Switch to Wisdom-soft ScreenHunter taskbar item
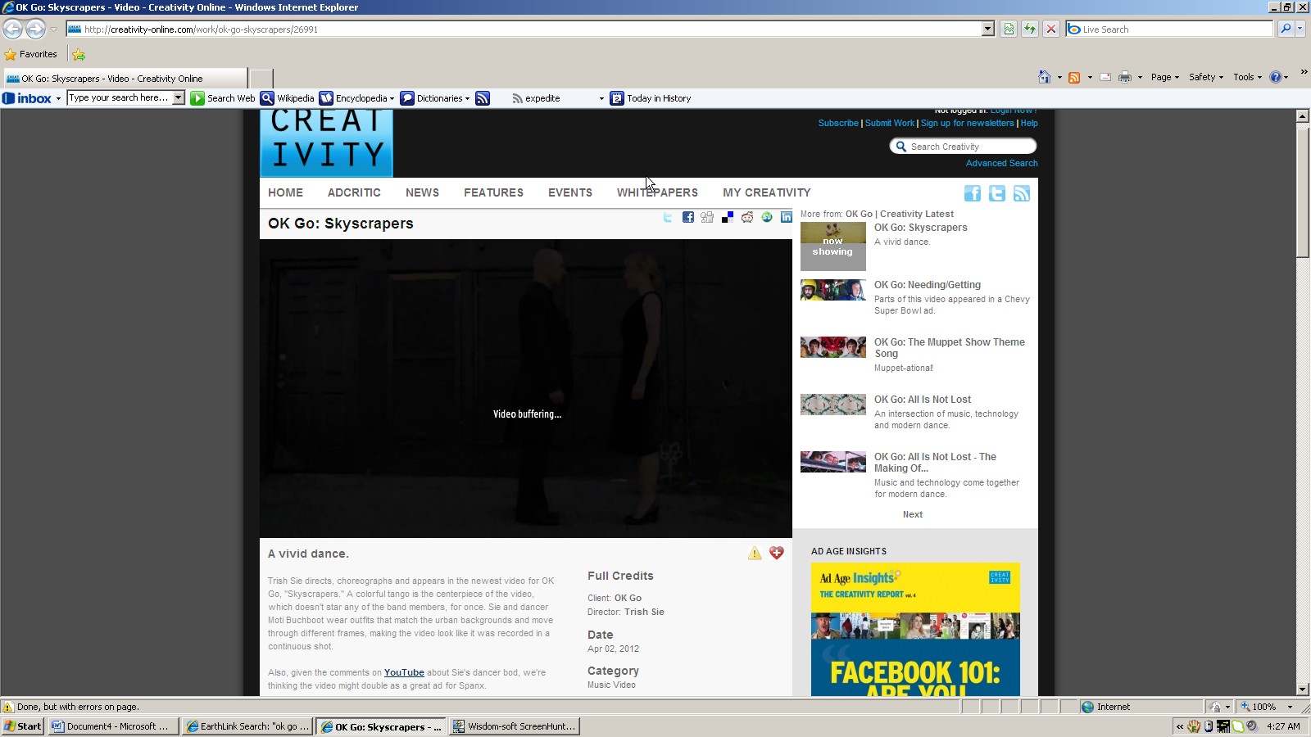The width and height of the screenshot is (1311, 737). click(515, 726)
